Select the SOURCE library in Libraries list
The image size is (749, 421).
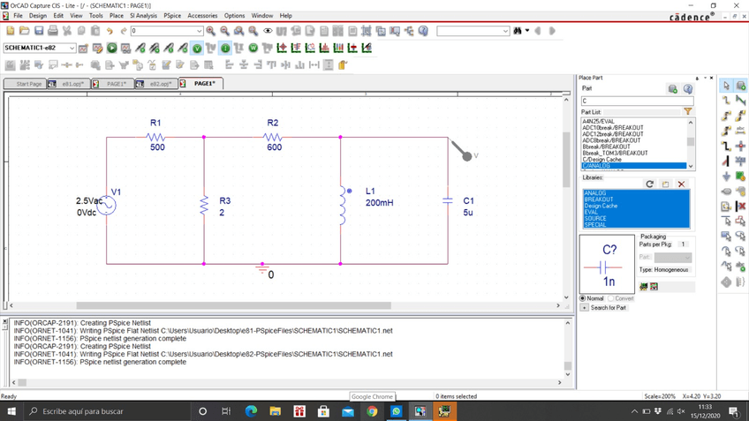(595, 218)
